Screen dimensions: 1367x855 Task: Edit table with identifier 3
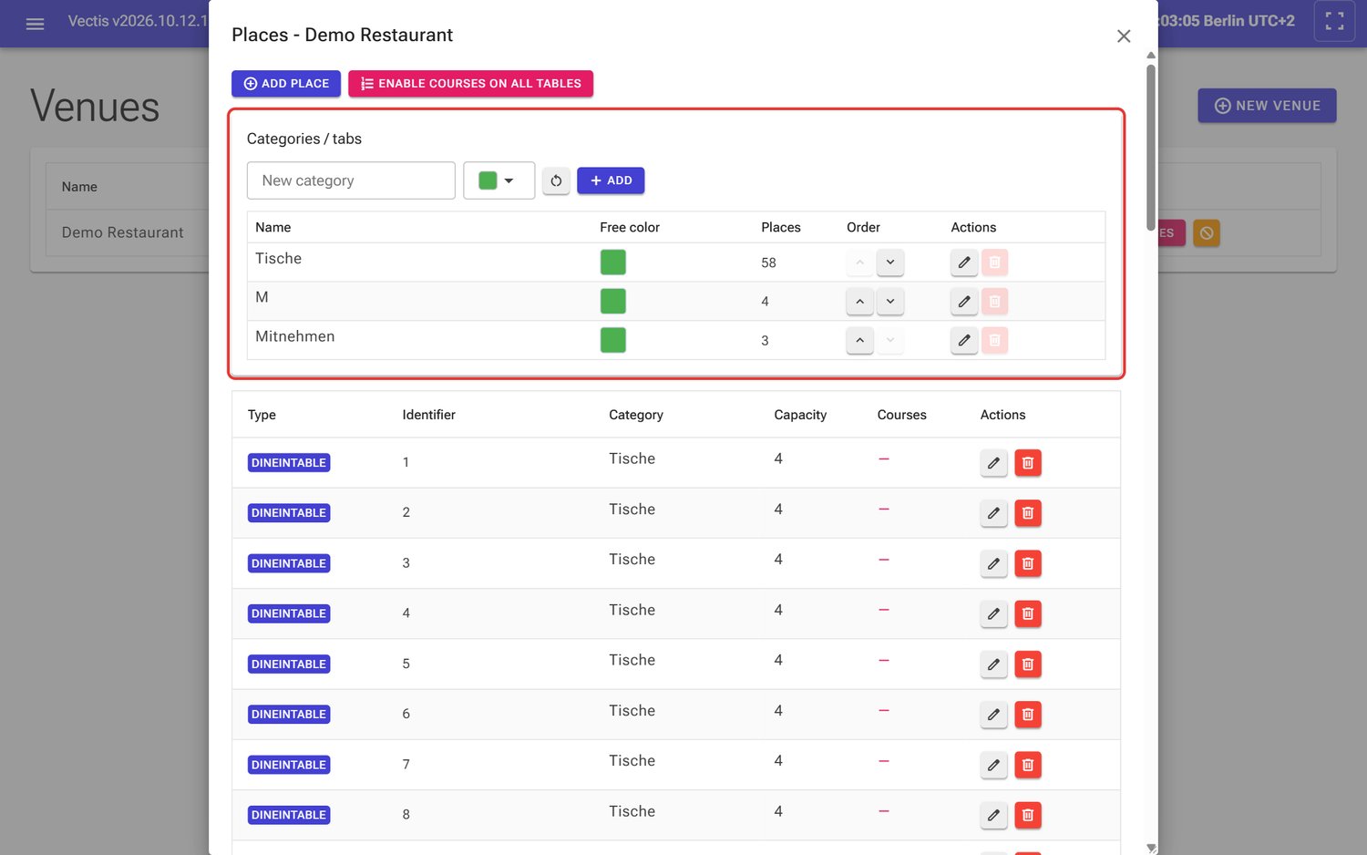coord(993,563)
